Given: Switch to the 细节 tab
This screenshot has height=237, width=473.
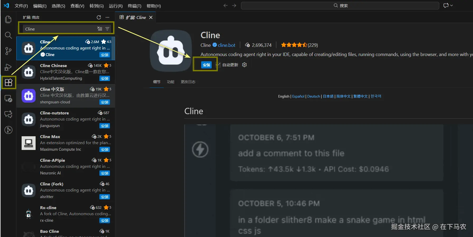Looking at the screenshot, I should (157, 82).
